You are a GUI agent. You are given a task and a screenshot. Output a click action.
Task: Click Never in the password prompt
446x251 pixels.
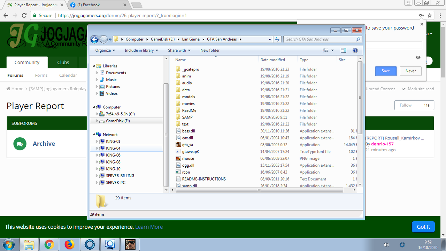tap(411, 71)
